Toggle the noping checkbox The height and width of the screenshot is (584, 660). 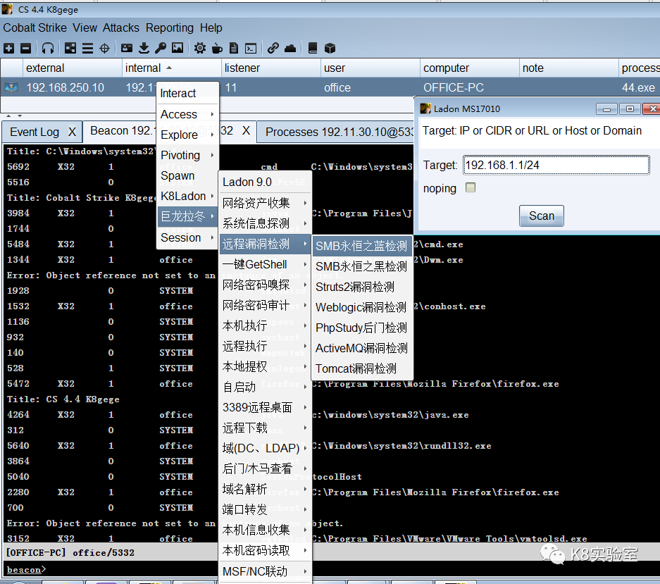click(x=471, y=187)
